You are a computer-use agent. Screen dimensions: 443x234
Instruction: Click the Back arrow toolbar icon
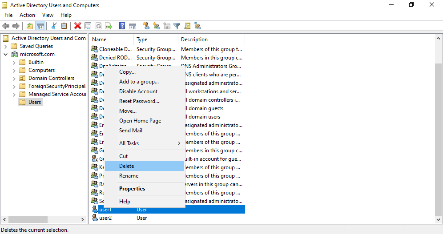click(x=6, y=26)
